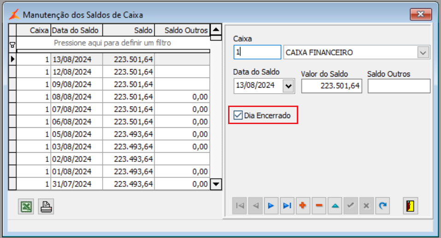
Task: Click Saldo Outros column header
Action: tap(182, 30)
